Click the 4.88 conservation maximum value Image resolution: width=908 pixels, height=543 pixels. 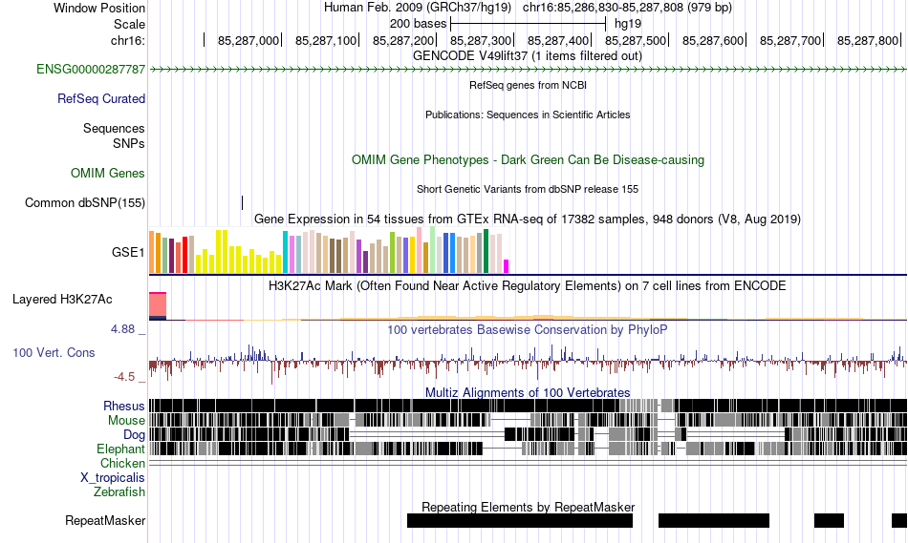click(x=122, y=329)
